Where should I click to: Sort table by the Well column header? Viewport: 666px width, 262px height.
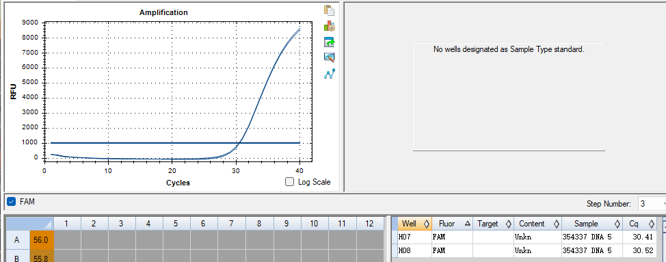point(415,224)
